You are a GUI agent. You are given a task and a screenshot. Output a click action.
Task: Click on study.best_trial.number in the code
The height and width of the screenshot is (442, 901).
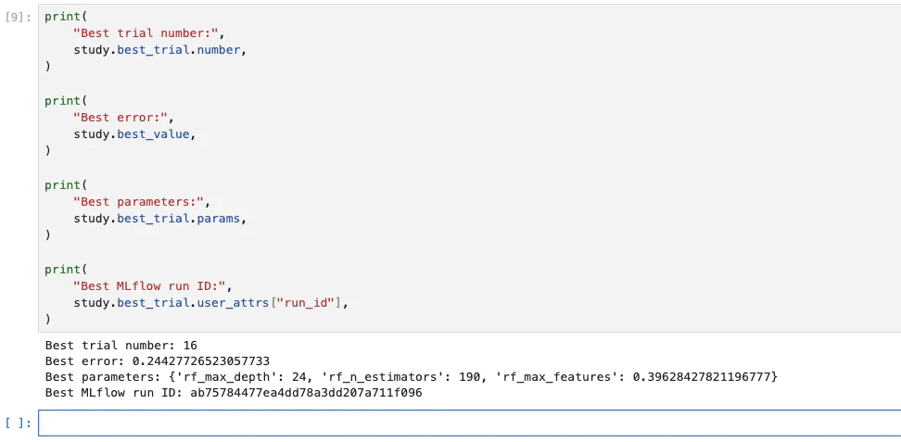coord(157,50)
